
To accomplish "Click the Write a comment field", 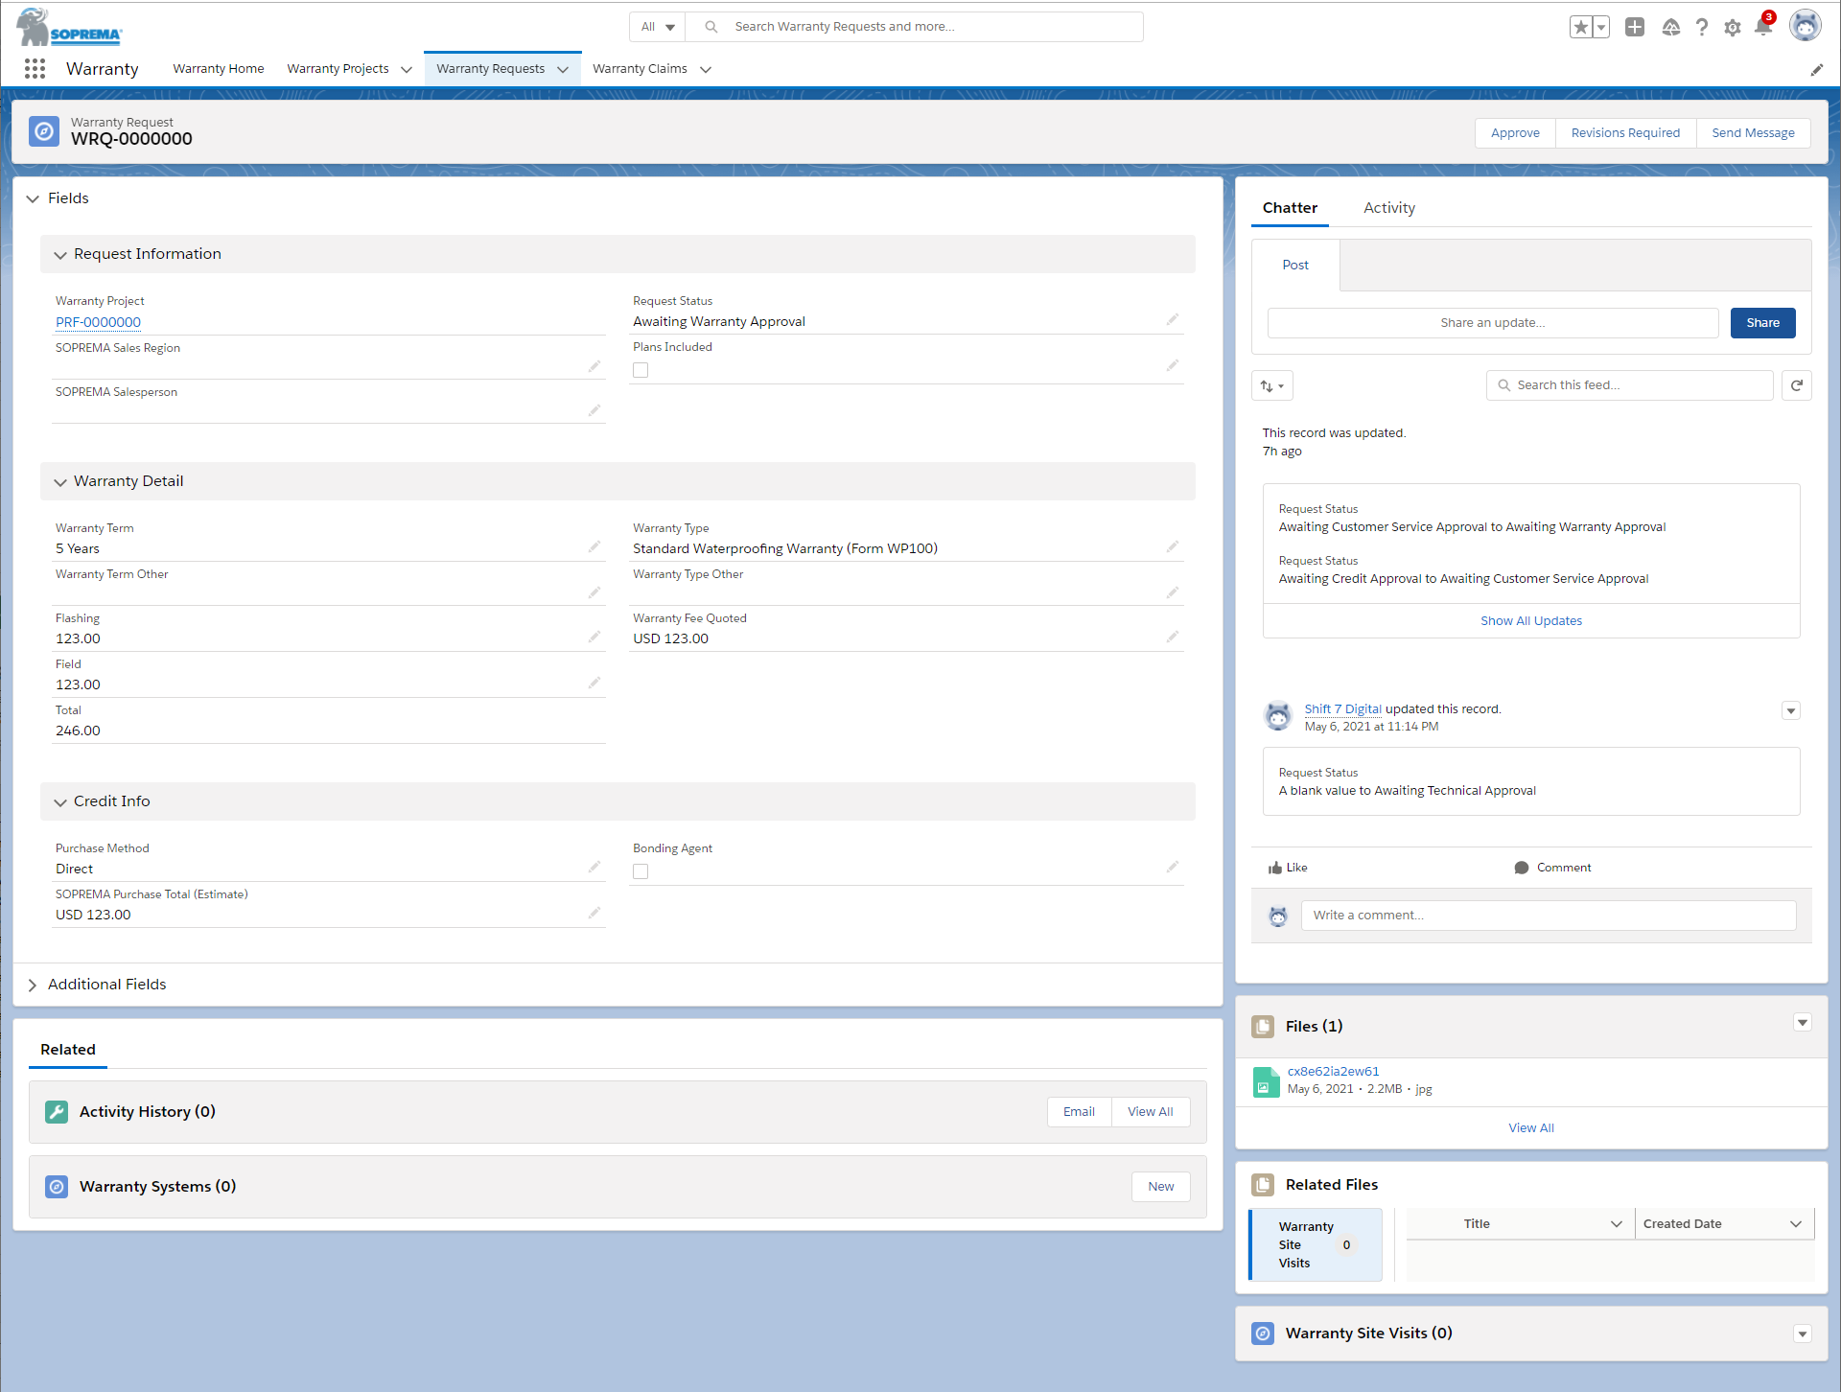I will [x=1548, y=916].
